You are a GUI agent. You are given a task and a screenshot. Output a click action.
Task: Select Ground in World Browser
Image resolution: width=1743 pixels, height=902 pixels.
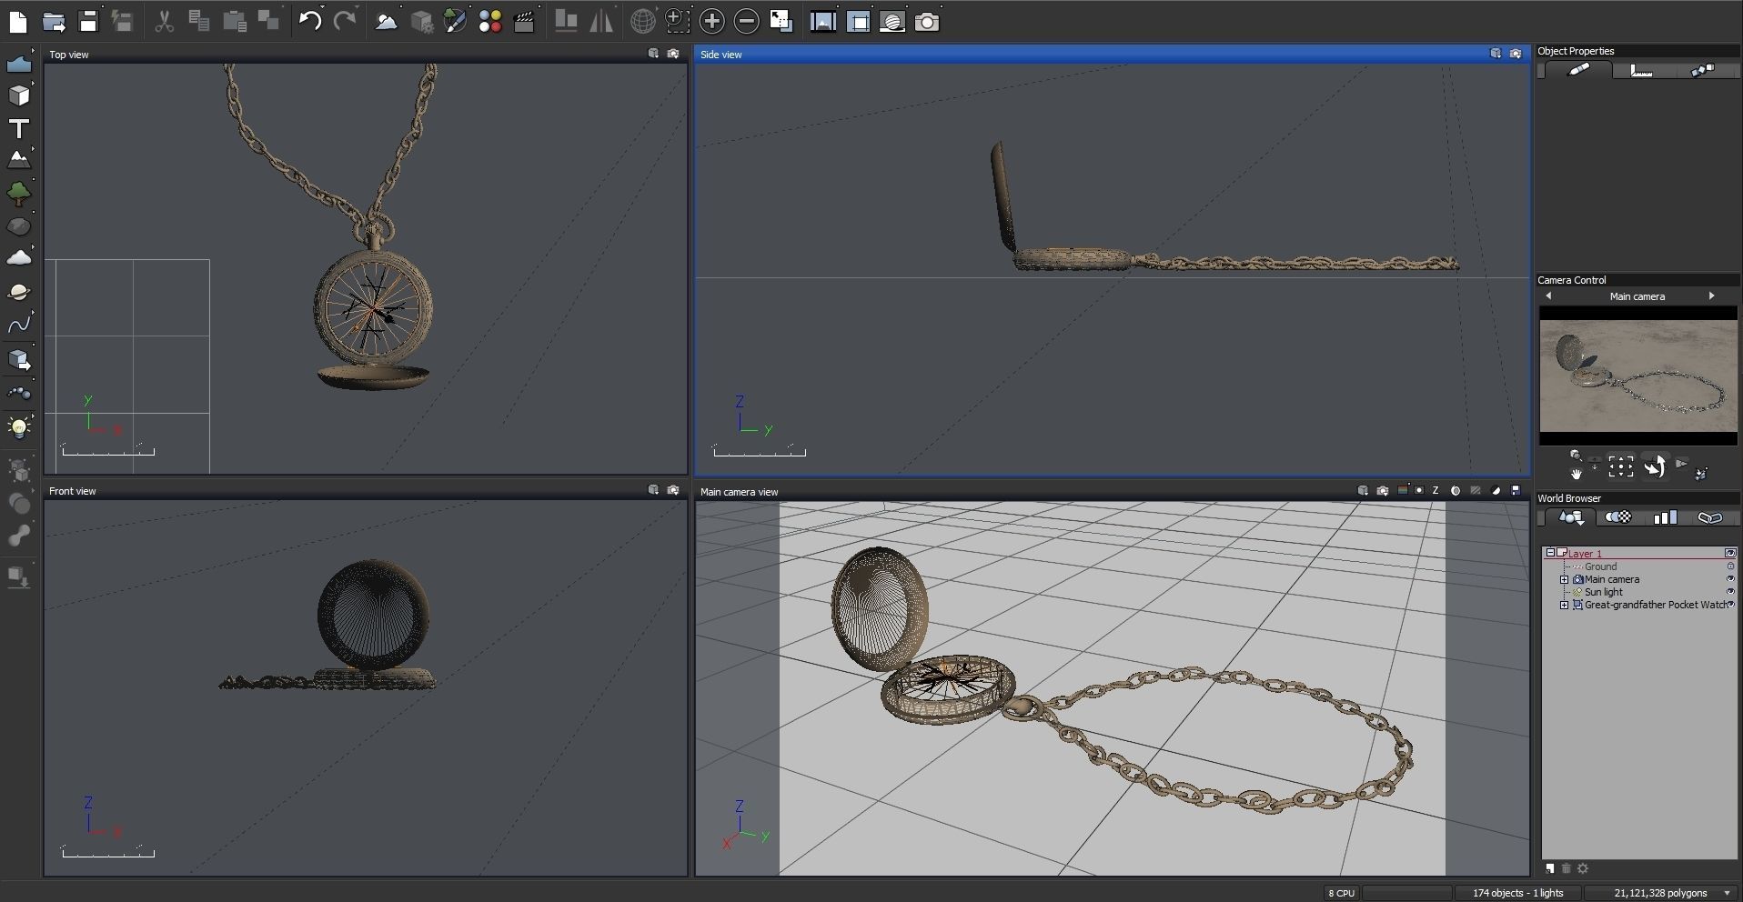click(x=1601, y=566)
